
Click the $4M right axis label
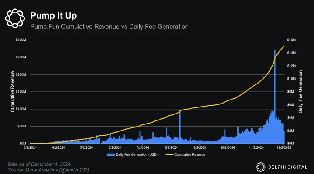[290, 117]
